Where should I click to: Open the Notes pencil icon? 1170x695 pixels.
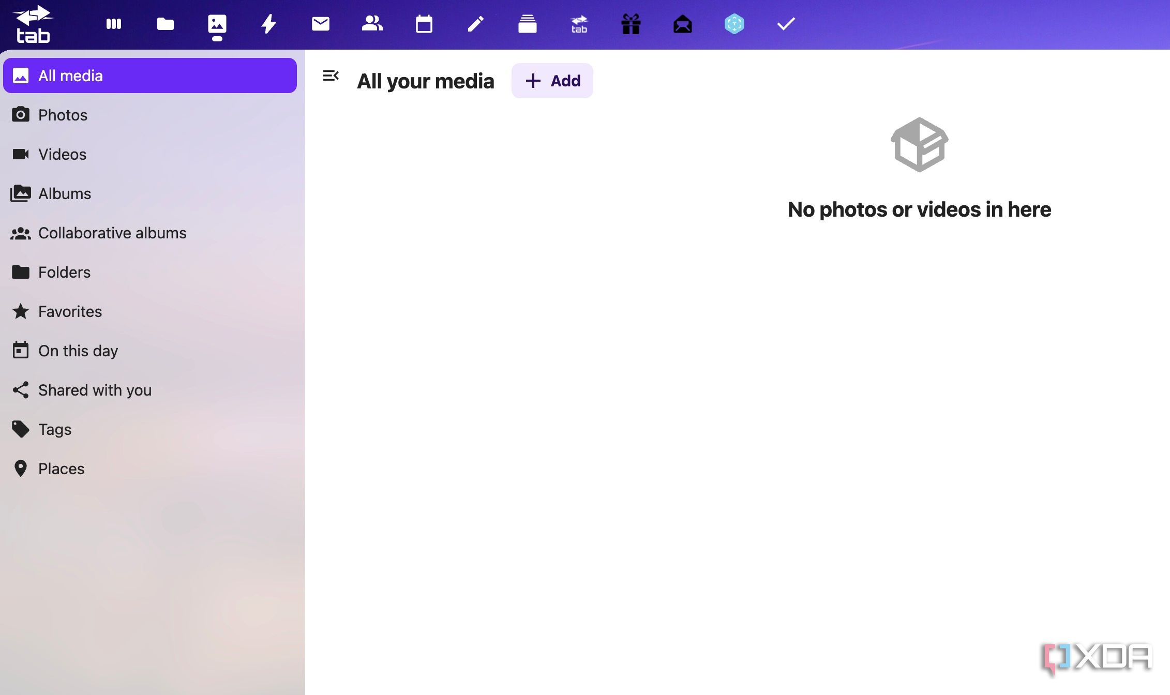click(476, 23)
